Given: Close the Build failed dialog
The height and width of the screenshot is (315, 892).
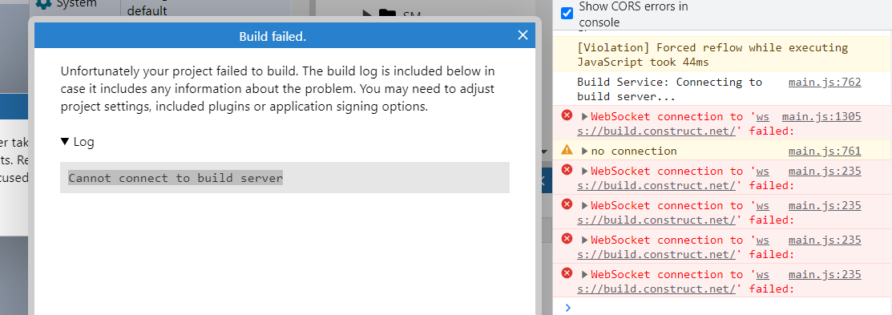Looking at the screenshot, I should (523, 35).
